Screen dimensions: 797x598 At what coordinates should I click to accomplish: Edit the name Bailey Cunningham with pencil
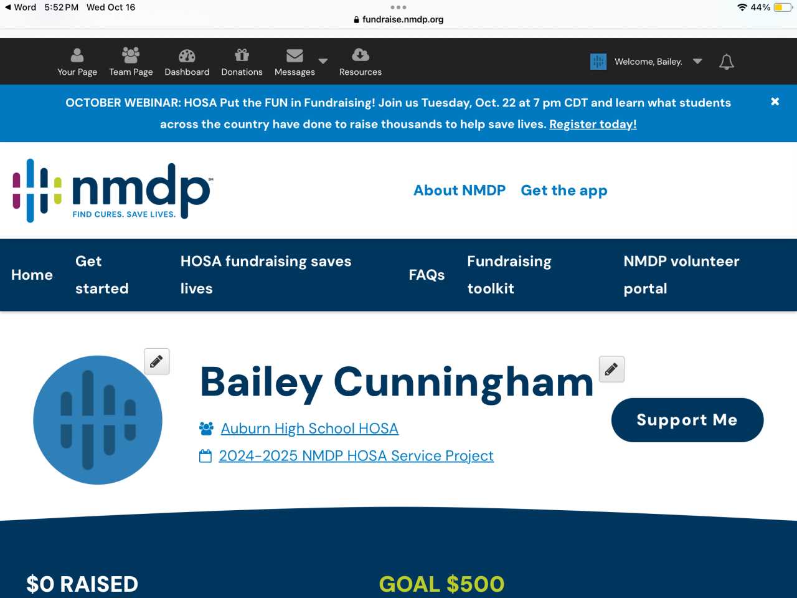click(x=611, y=369)
